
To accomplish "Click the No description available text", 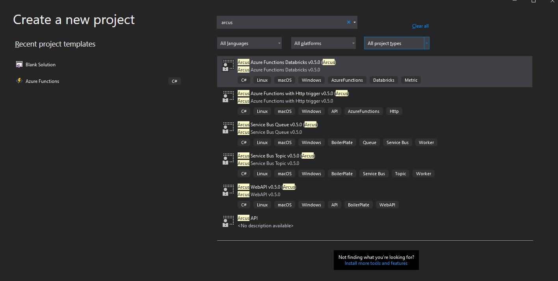I will [x=266, y=226].
